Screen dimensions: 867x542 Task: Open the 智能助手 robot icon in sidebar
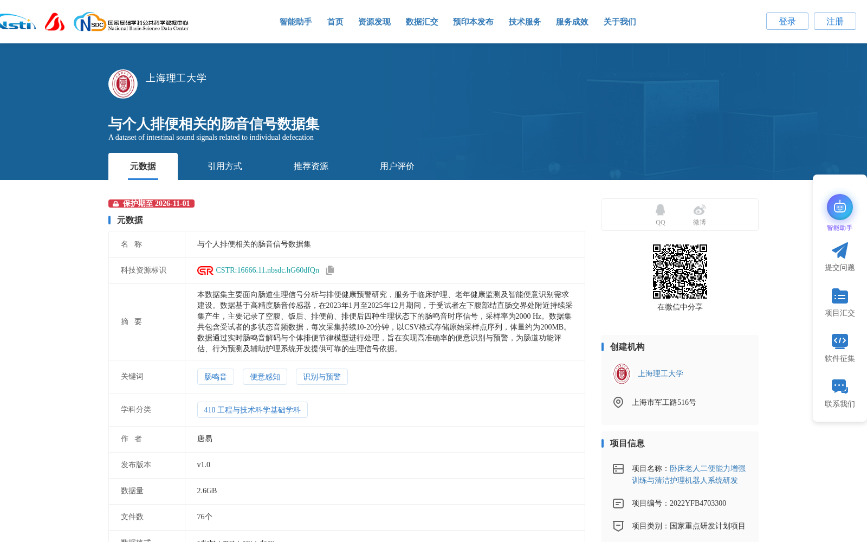pos(840,207)
